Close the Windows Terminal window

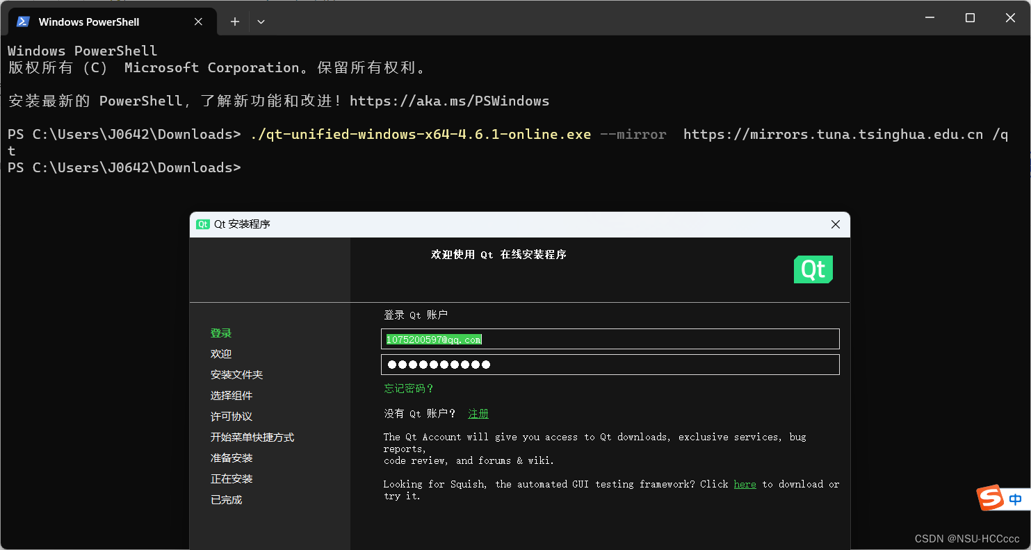[x=1010, y=18]
